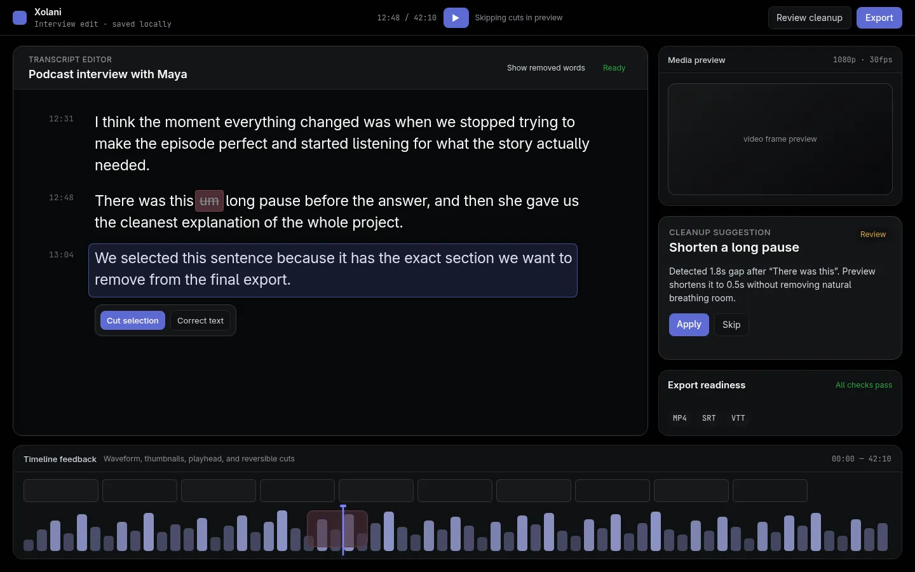Screen dimensions: 915x572
Task: Click "Interview edit · saved locally" subtitle
Action: (103, 24)
